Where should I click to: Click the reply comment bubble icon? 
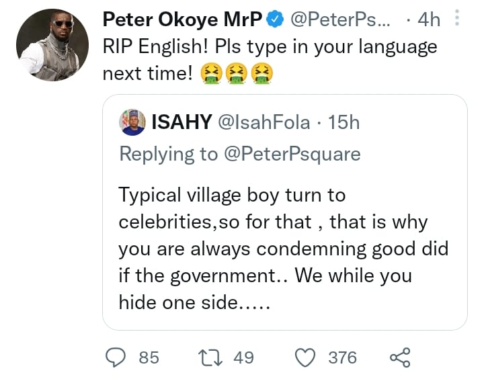click(x=116, y=357)
